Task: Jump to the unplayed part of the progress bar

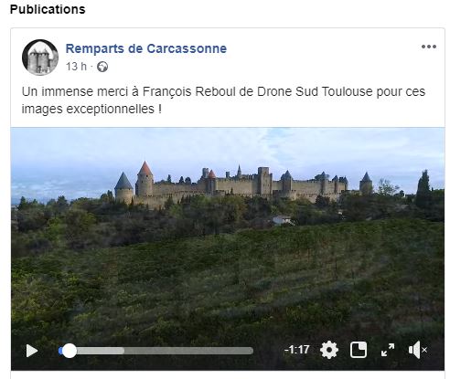Action: tap(189, 351)
